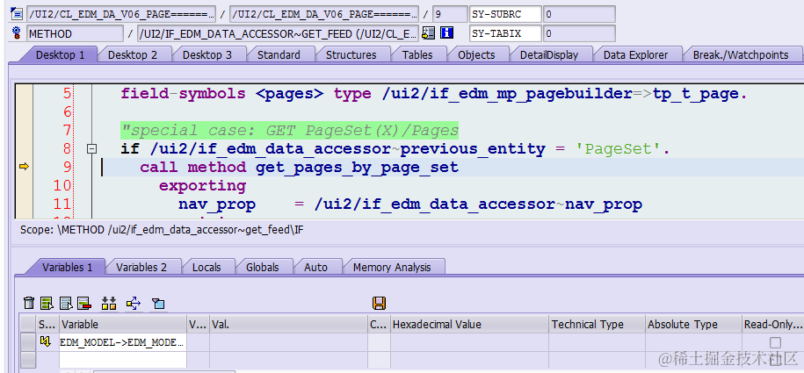Click the Val. column header

(x=289, y=325)
